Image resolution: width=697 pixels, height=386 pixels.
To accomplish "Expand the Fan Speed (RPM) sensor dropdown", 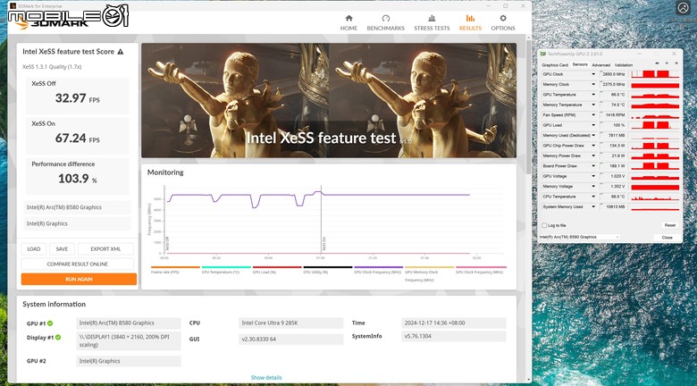I will coord(593,115).
